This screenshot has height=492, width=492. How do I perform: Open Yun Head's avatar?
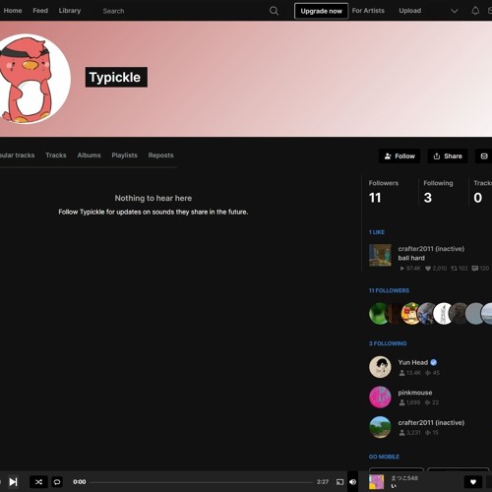tap(380, 367)
